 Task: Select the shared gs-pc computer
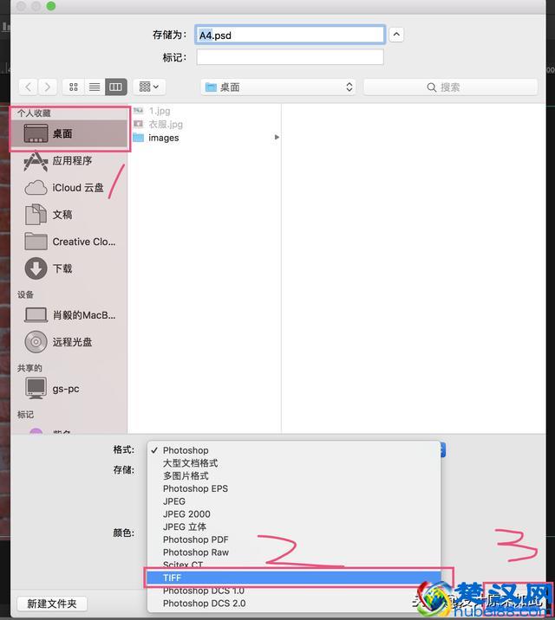point(69,389)
